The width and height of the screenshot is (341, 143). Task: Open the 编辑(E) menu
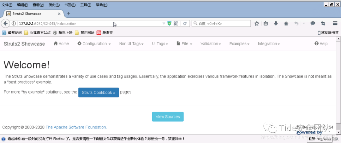(22, 5)
